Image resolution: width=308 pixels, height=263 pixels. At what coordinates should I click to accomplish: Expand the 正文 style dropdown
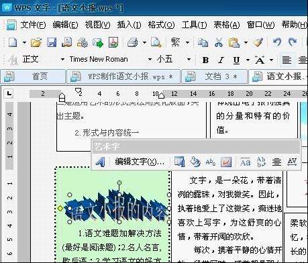62,60
